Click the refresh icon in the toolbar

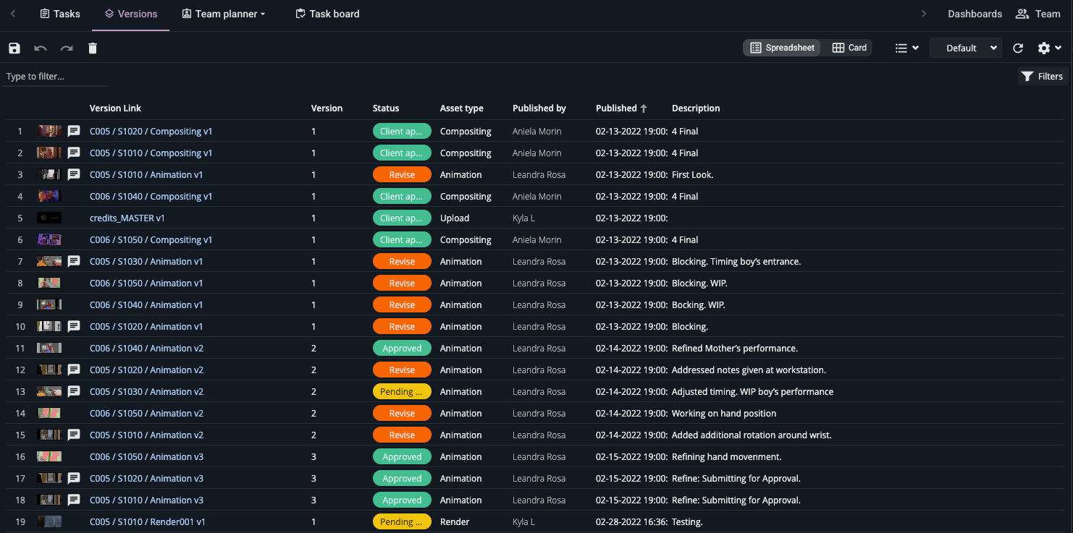coord(1018,48)
